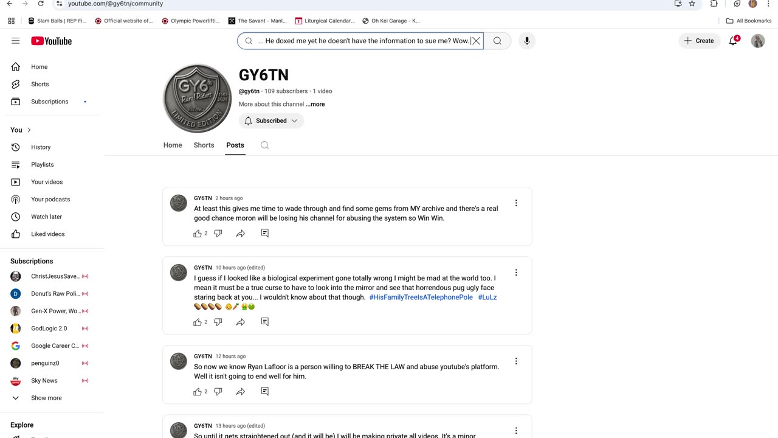Click the browser address bar URL
Viewport: 778px width, 438px height.
[115, 4]
